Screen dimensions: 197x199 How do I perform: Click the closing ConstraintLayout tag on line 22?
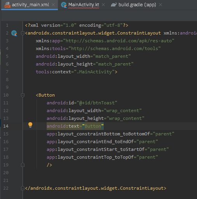96,188
